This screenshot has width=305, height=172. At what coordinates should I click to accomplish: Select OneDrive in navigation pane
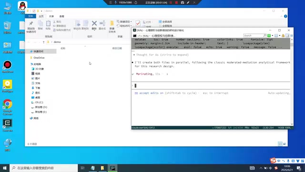[39, 58]
